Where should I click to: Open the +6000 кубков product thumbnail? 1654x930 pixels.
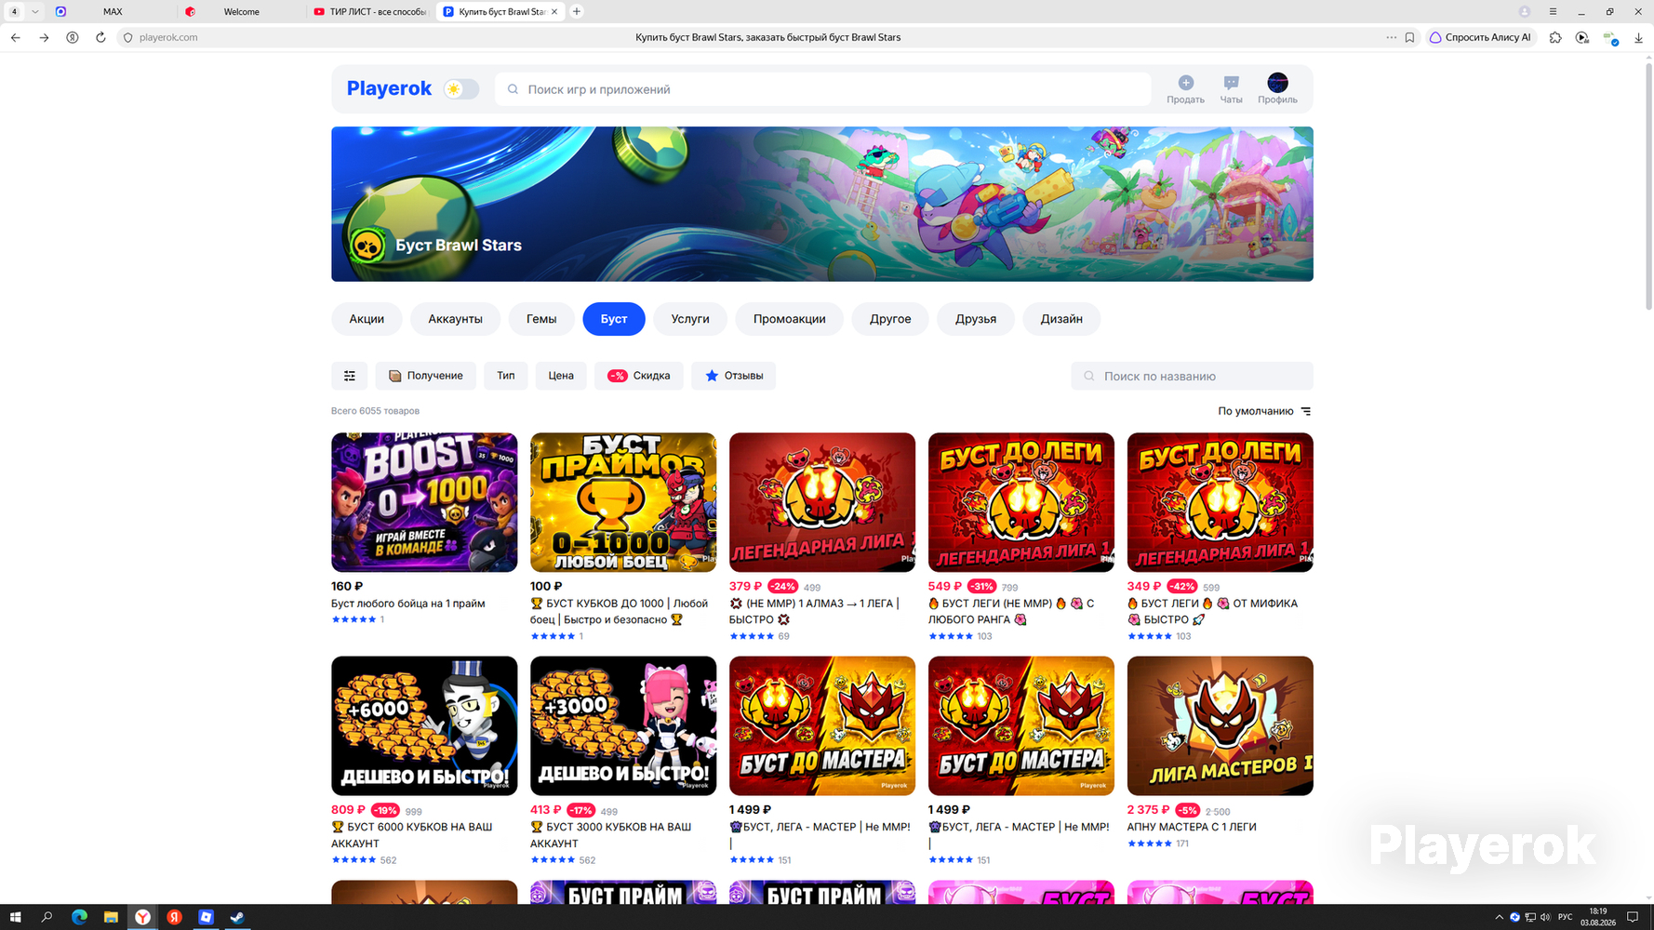[424, 725]
